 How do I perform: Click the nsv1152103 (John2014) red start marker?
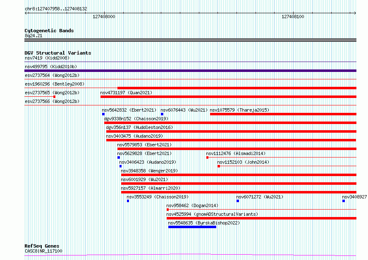[219, 166]
